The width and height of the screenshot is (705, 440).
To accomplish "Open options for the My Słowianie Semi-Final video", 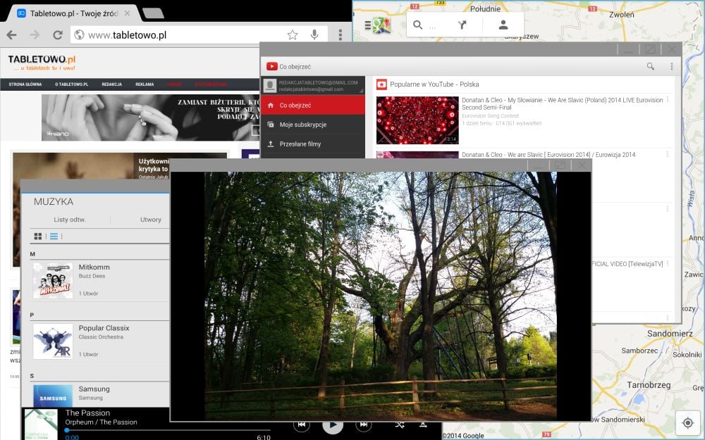I will 668,100.
